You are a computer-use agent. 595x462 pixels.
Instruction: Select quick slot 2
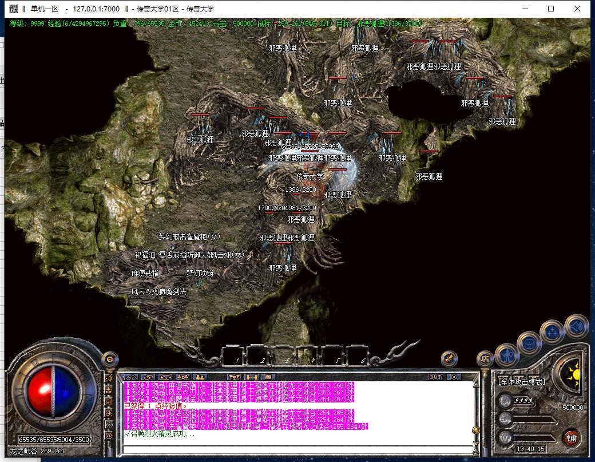[x=258, y=356]
